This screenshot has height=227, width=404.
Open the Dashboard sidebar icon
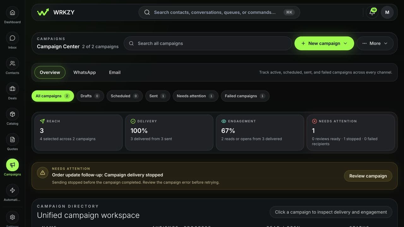pyautogui.click(x=12, y=13)
